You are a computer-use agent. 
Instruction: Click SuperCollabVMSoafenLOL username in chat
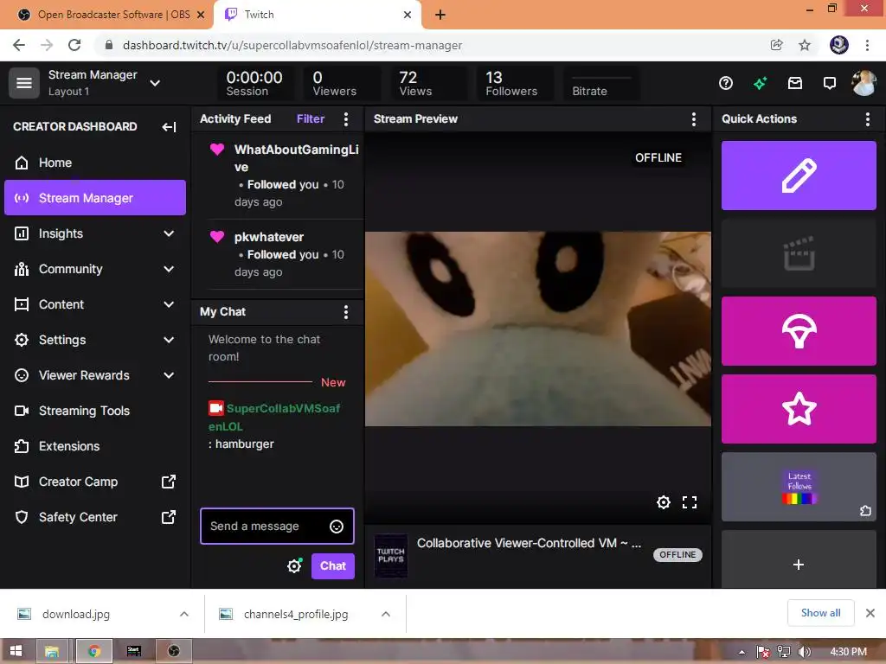pyautogui.click(x=274, y=418)
